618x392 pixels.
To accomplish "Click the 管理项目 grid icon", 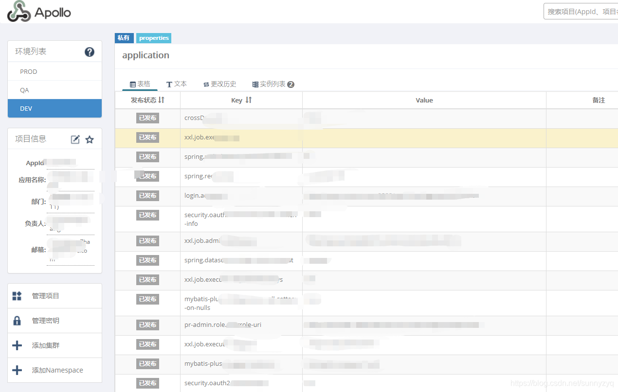I will click(17, 295).
